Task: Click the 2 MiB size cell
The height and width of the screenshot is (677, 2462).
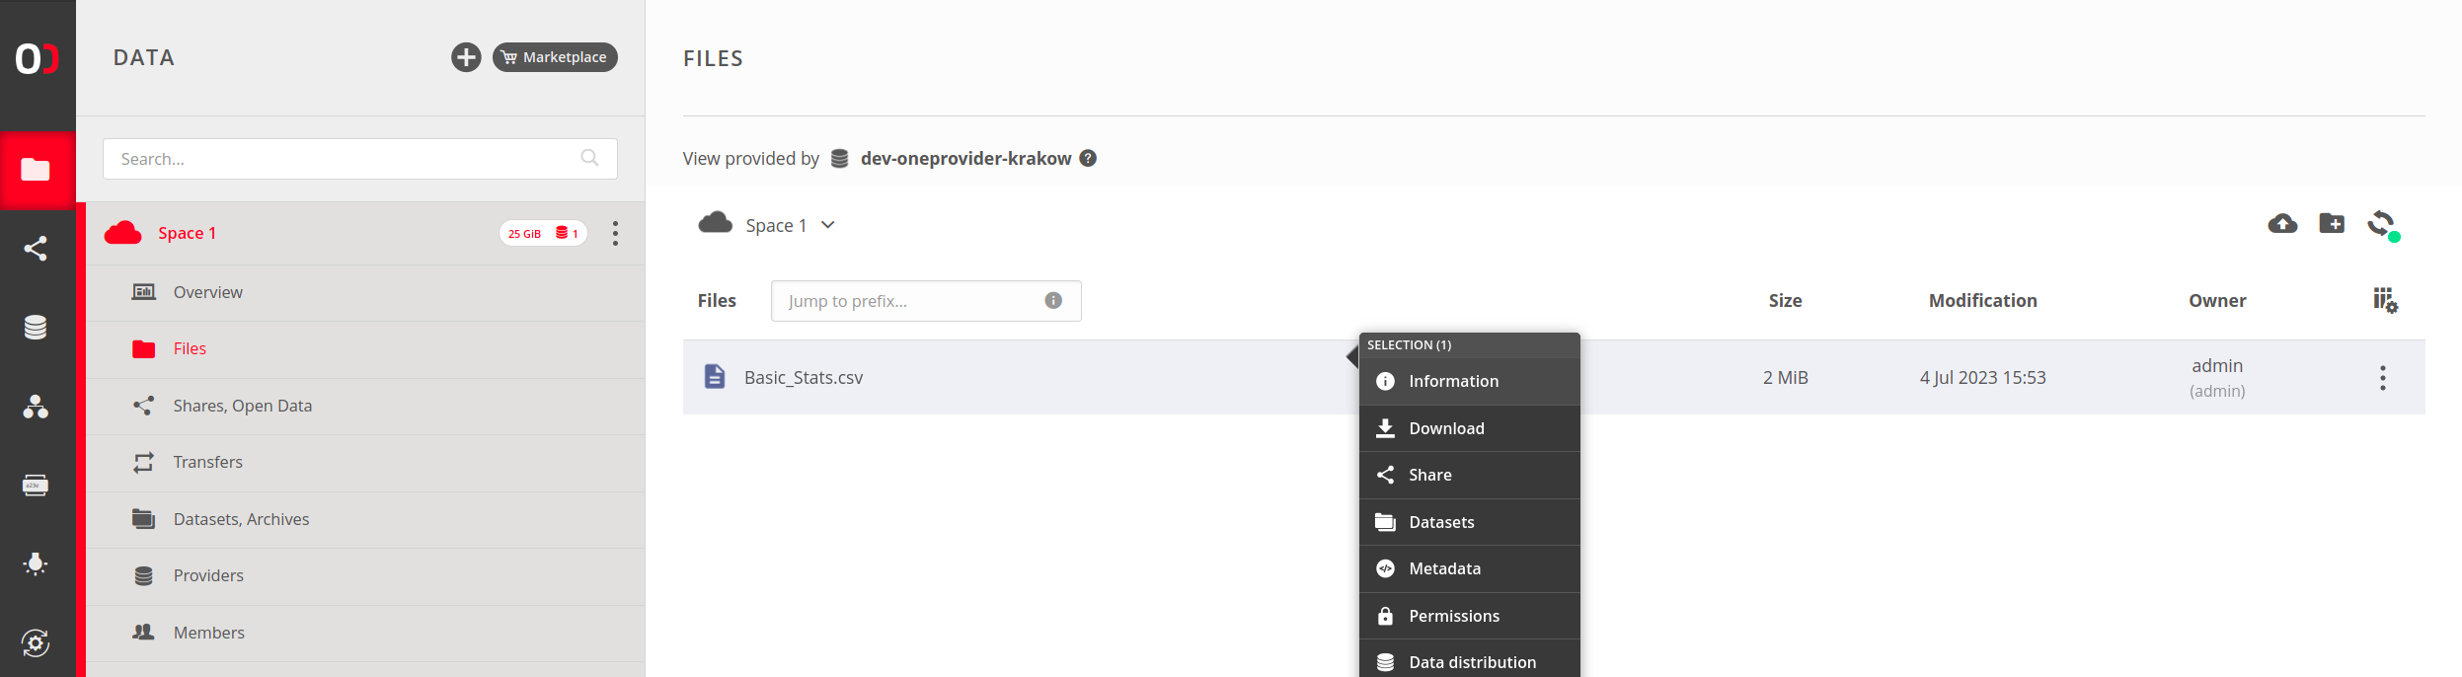Action: coord(1785,377)
